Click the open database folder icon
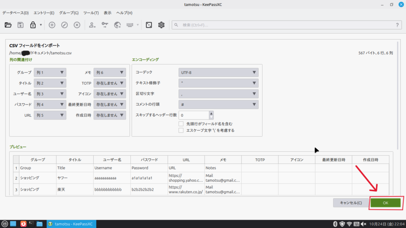Viewport: 406px width, 228px height. [8, 25]
